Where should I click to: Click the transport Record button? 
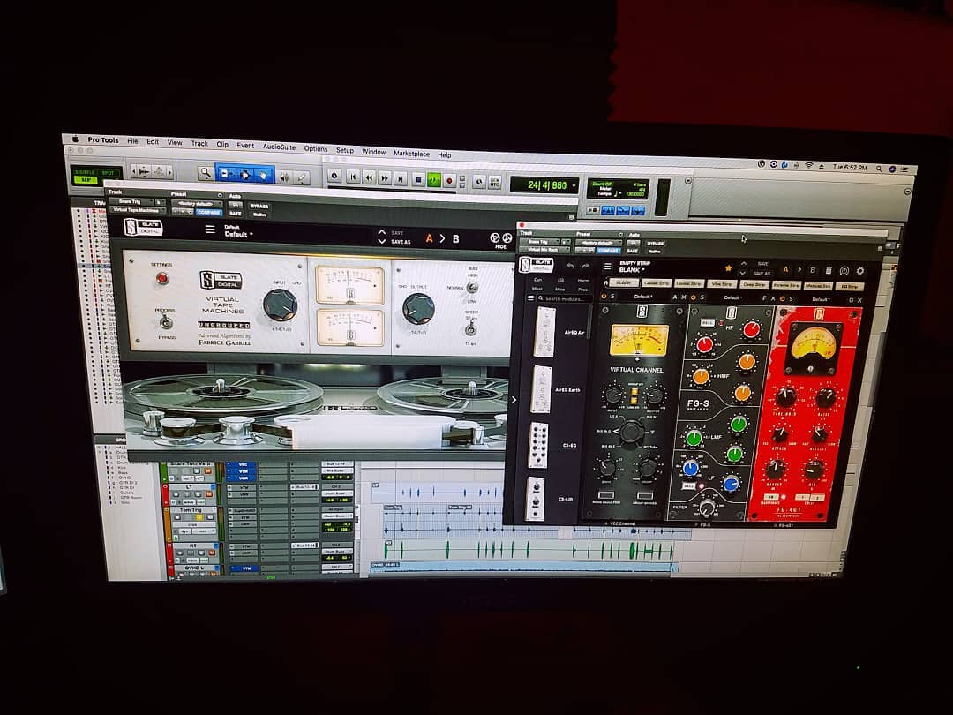pyautogui.click(x=449, y=179)
